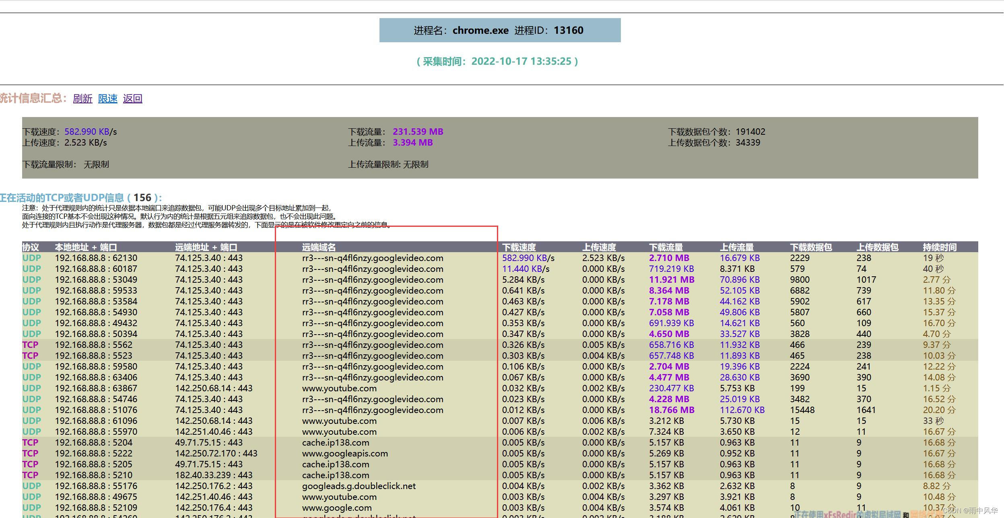Click the 上传速度 column header
Viewport: 1004px width, 518px height.
pyautogui.click(x=599, y=247)
